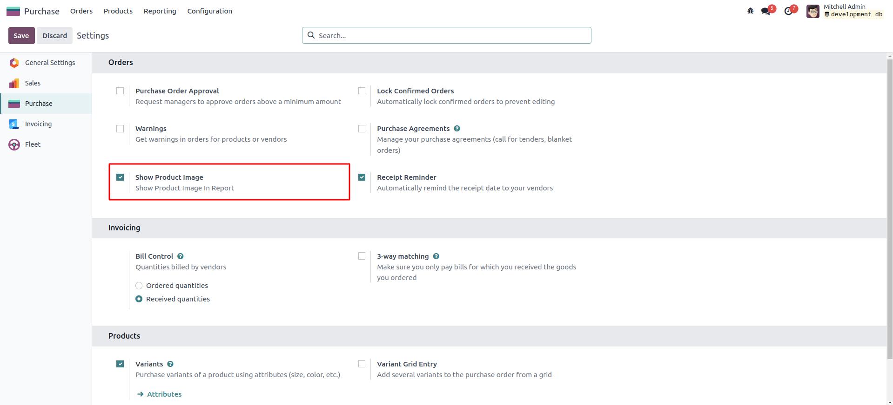Viewport: 893px width, 405px height.
Task: Click the Purchase app logo icon
Action: 13,11
